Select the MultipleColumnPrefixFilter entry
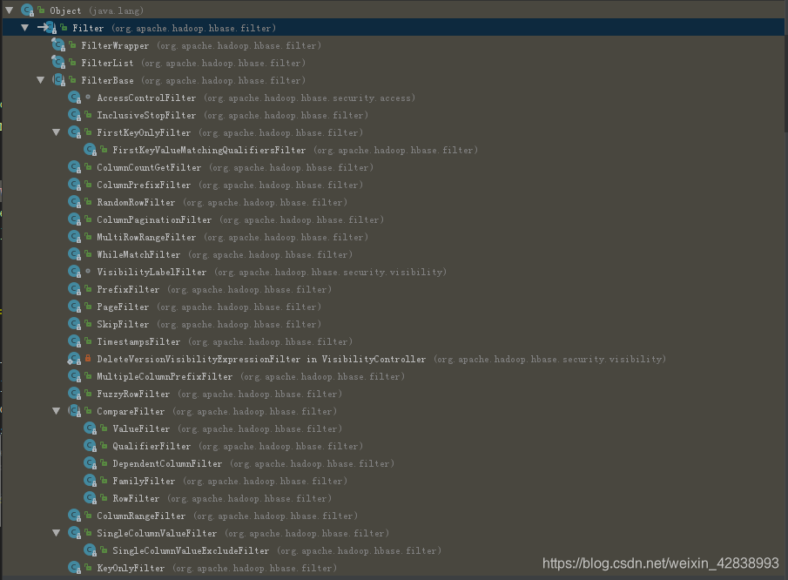This screenshot has width=788, height=580. coord(251,376)
